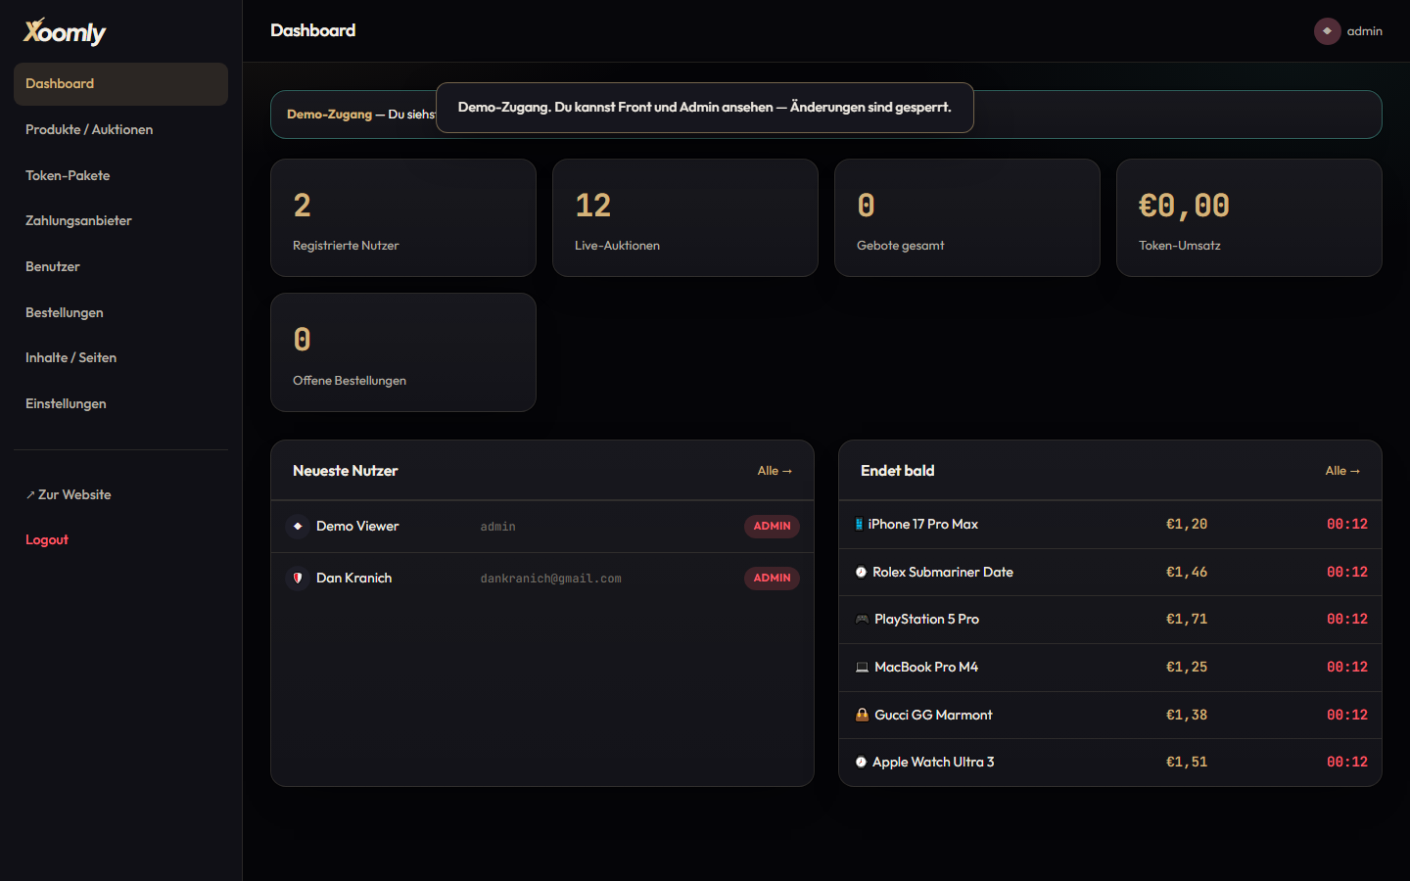Click the Gucci GG Marmont handbag icon
This screenshot has width=1410, height=881.
(x=862, y=716)
